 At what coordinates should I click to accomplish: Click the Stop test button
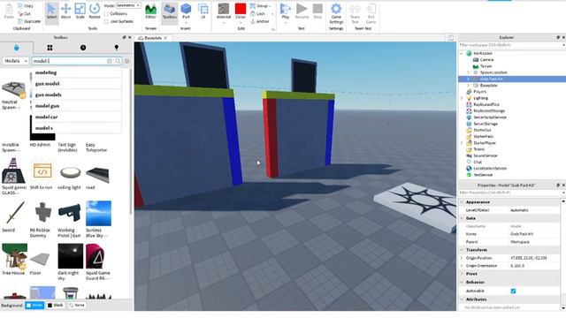tap(317, 11)
